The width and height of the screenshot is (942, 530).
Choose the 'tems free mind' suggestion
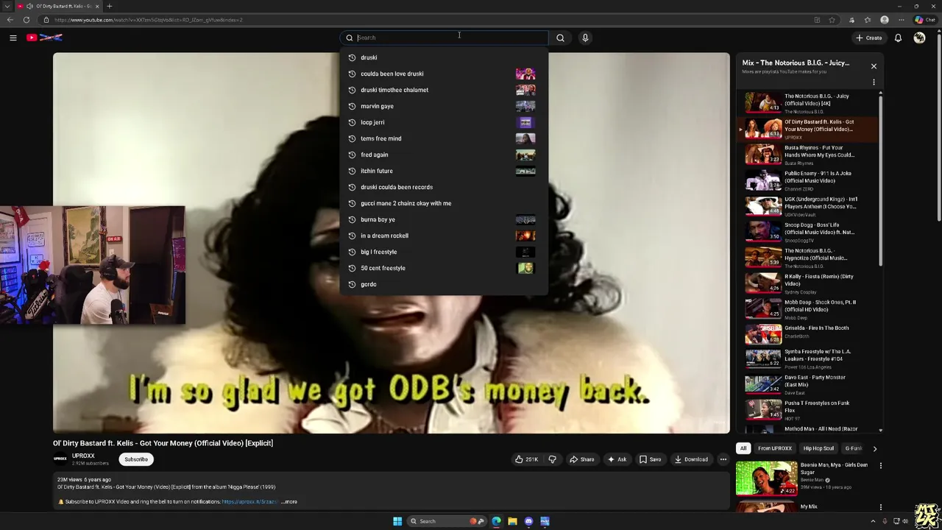coord(444,138)
